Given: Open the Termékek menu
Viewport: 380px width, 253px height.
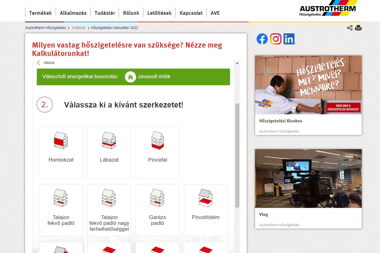Looking at the screenshot, I should coord(40,13).
